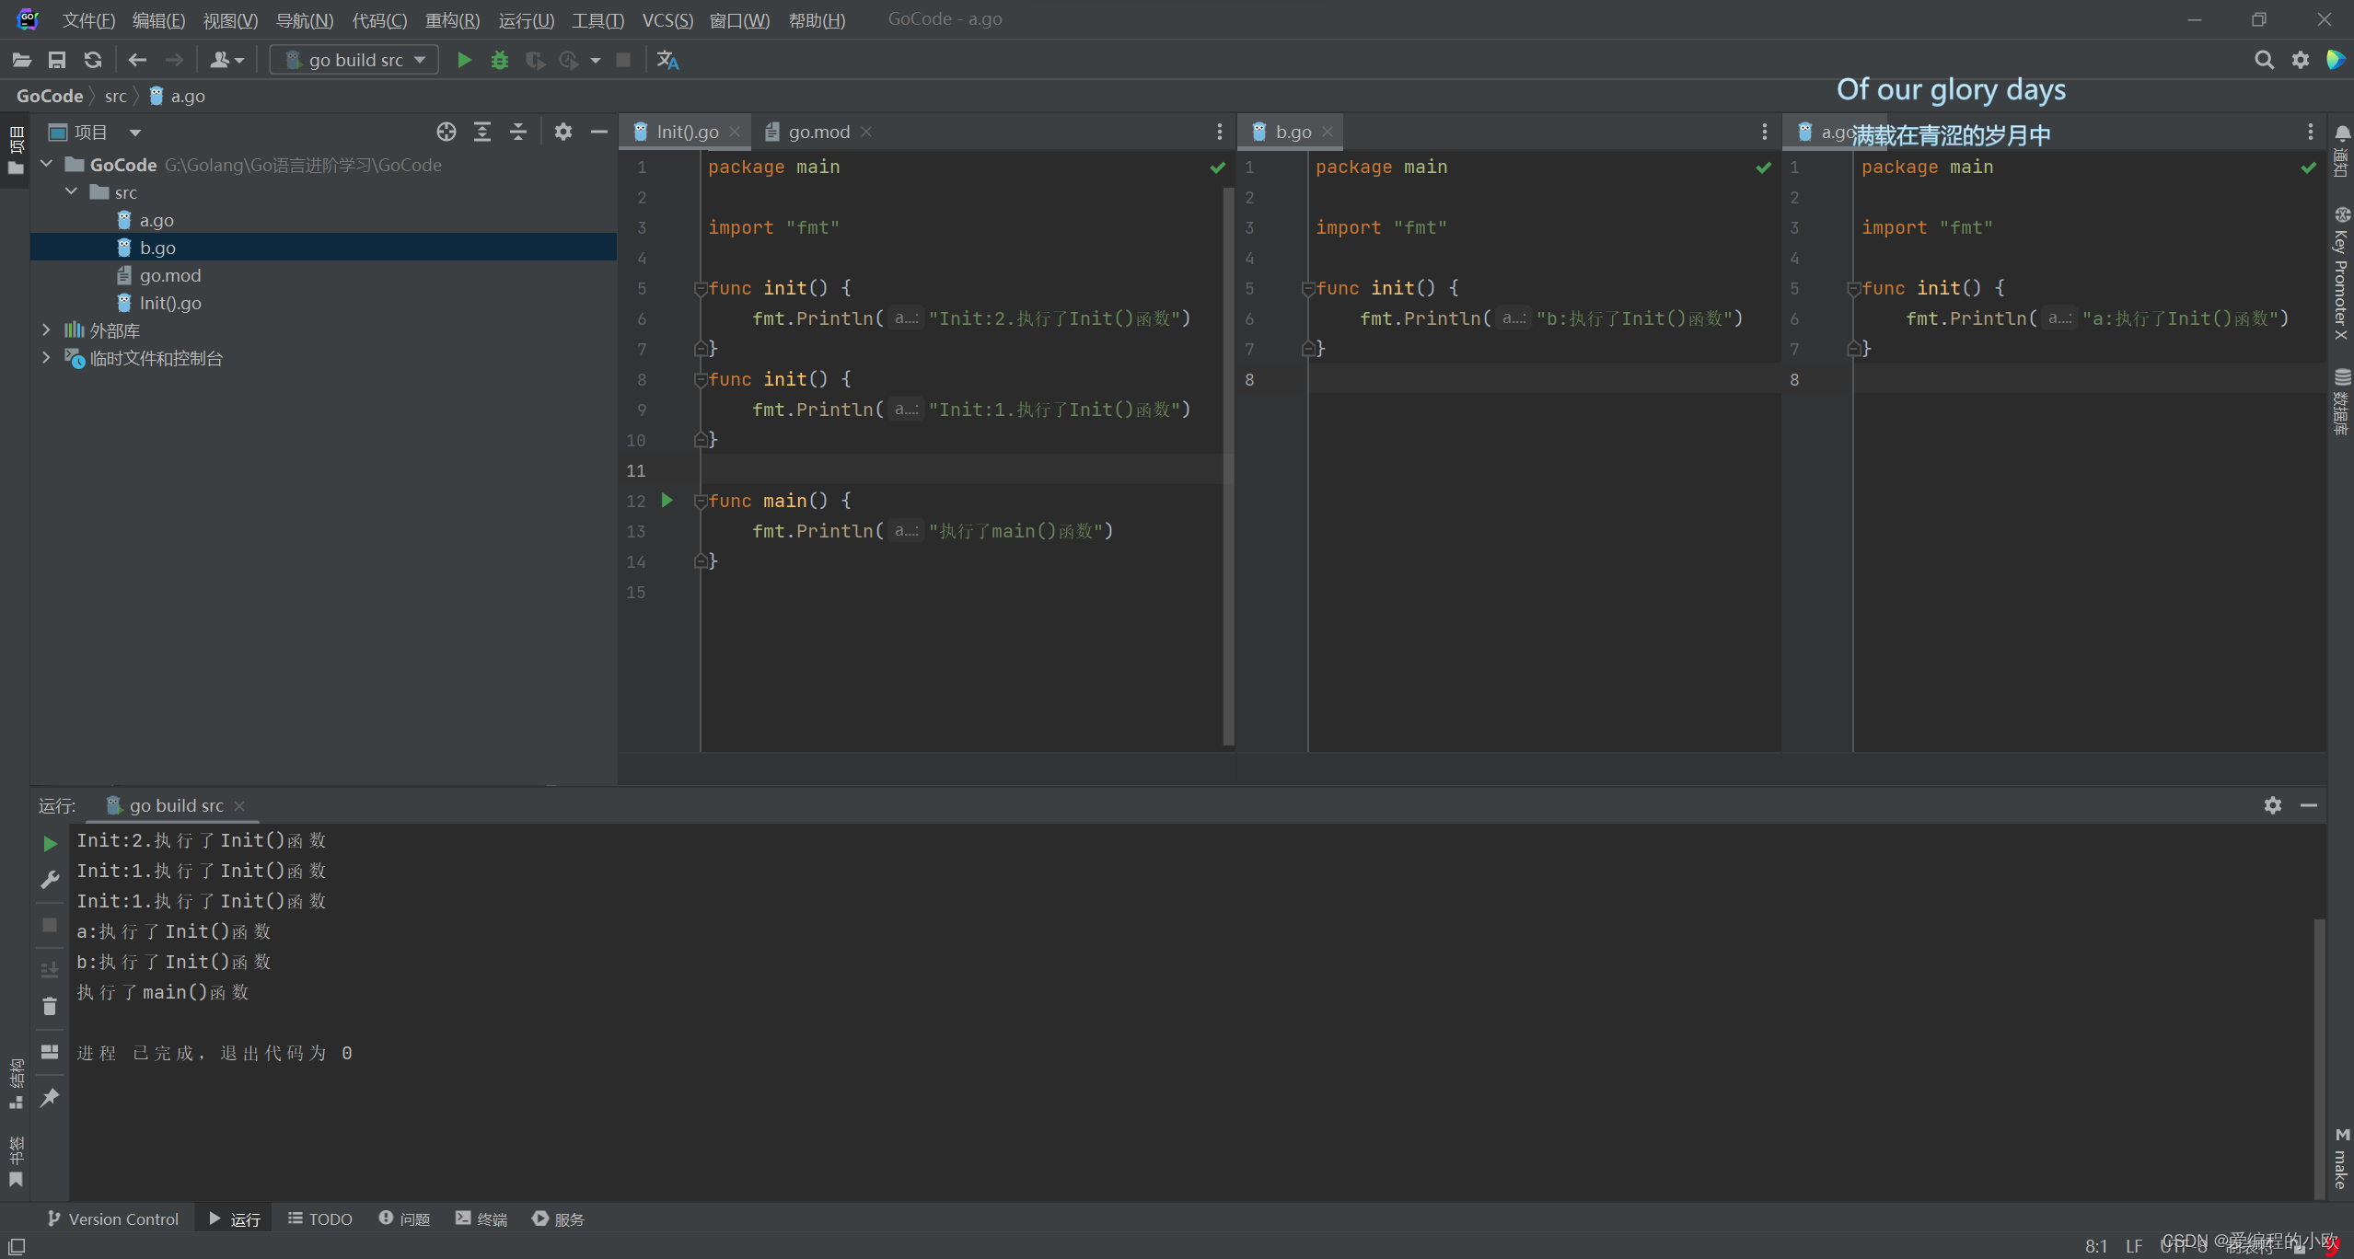Image resolution: width=2354 pixels, height=1259 pixels.
Task: Click the LF line separator in status bar
Action: (x=2134, y=1245)
